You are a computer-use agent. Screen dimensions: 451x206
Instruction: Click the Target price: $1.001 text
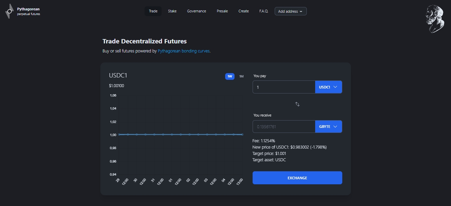coord(269,154)
